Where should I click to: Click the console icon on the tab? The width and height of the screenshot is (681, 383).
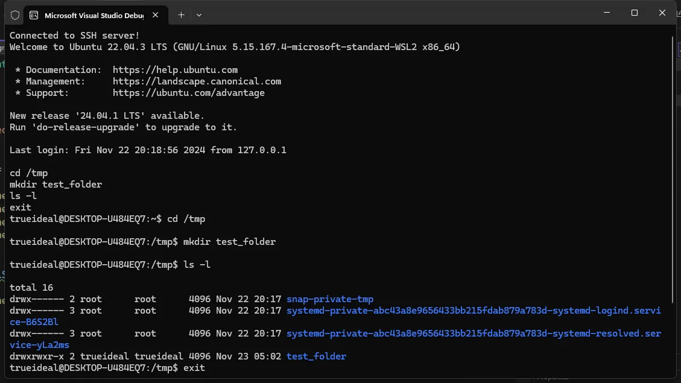pyautogui.click(x=34, y=15)
